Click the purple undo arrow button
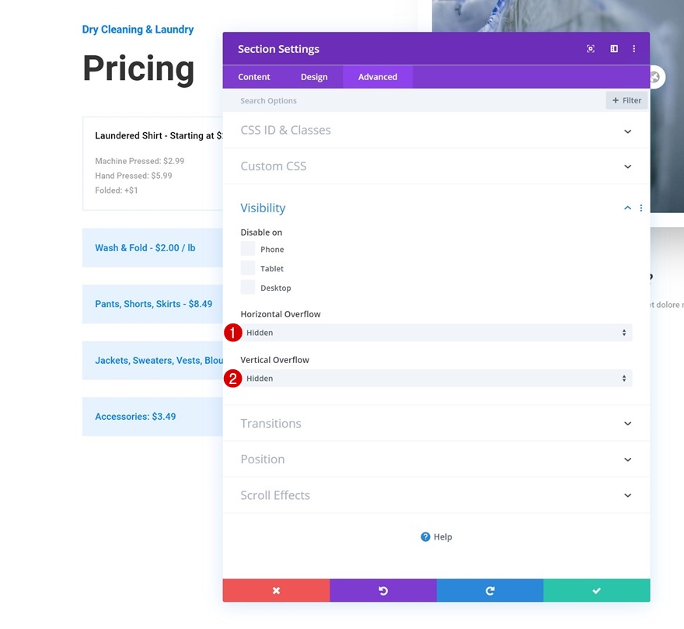The width and height of the screenshot is (684, 629). tap(383, 591)
